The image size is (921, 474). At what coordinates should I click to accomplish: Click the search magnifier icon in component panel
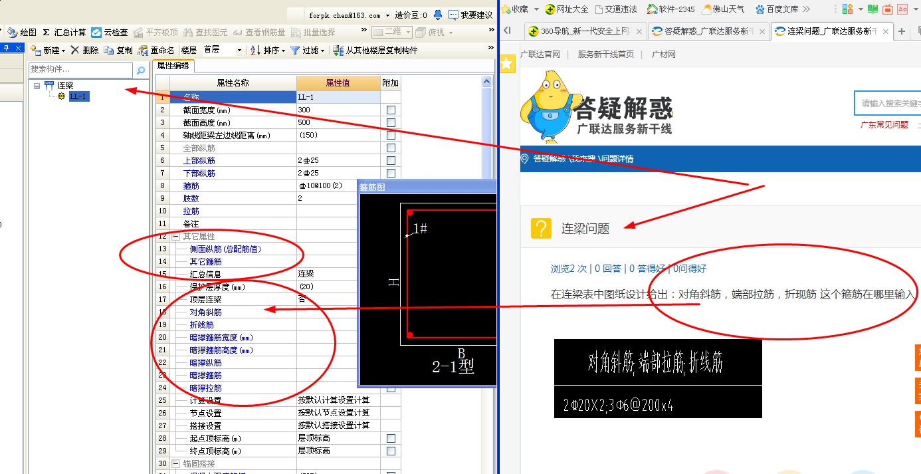tap(140, 70)
